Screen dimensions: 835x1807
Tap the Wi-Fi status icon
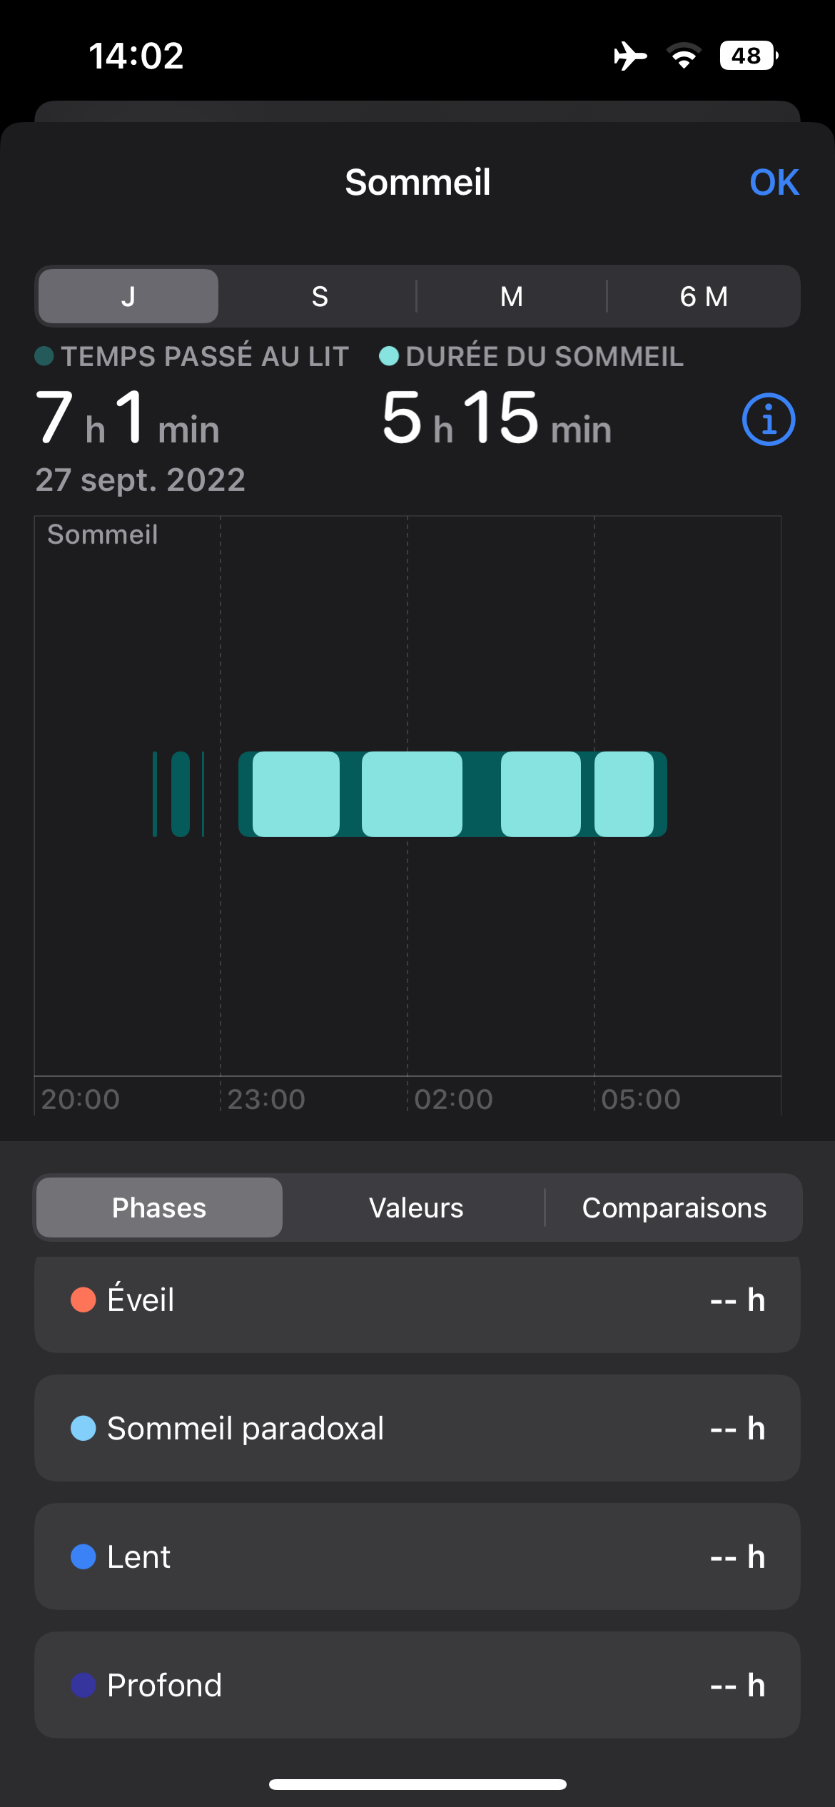pos(684,56)
